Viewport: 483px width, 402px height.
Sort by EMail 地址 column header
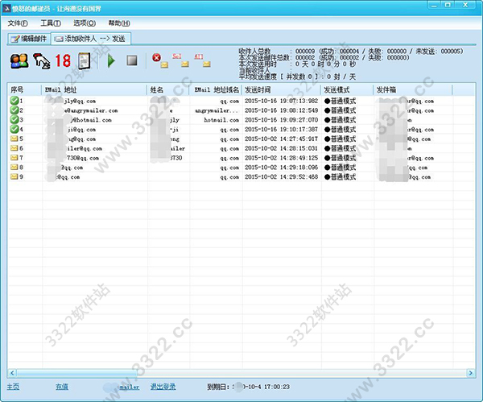pyautogui.click(x=94, y=89)
